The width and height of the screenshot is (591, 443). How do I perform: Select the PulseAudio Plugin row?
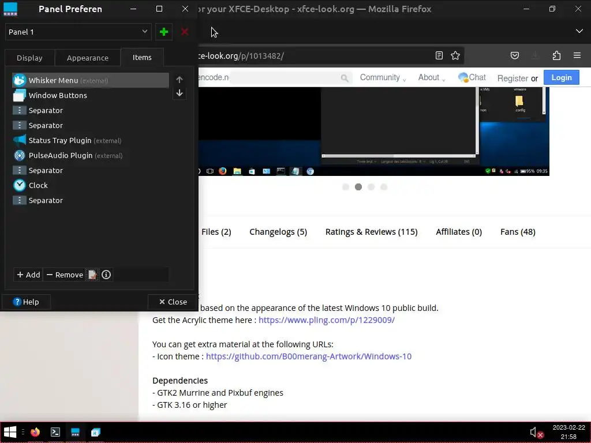[x=91, y=155]
